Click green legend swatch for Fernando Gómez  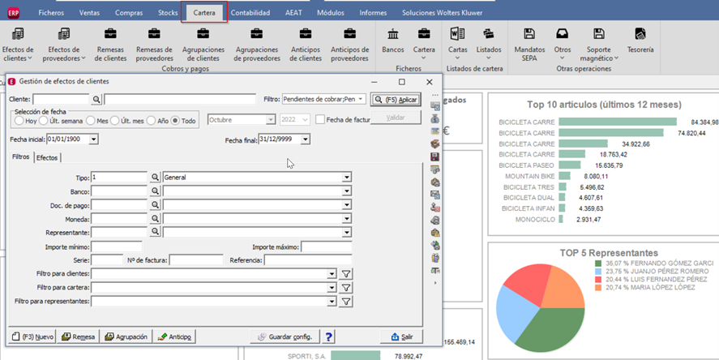598,264
